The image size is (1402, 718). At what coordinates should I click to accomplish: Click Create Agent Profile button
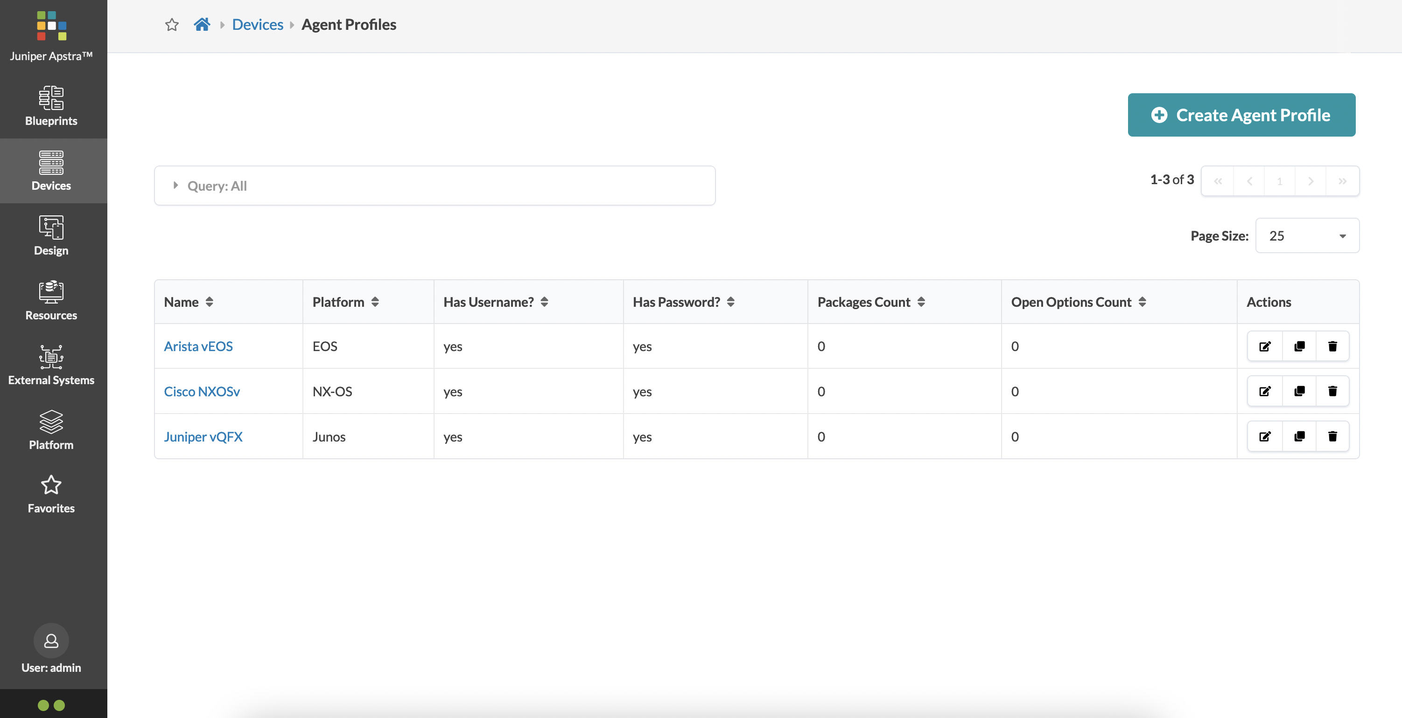pyautogui.click(x=1241, y=115)
